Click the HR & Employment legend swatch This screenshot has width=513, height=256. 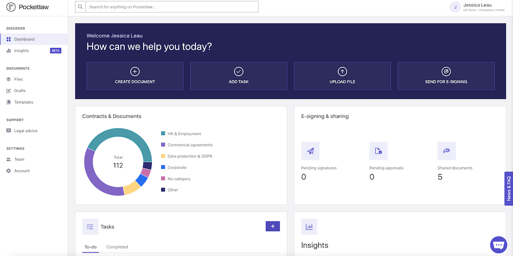pos(163,133)
